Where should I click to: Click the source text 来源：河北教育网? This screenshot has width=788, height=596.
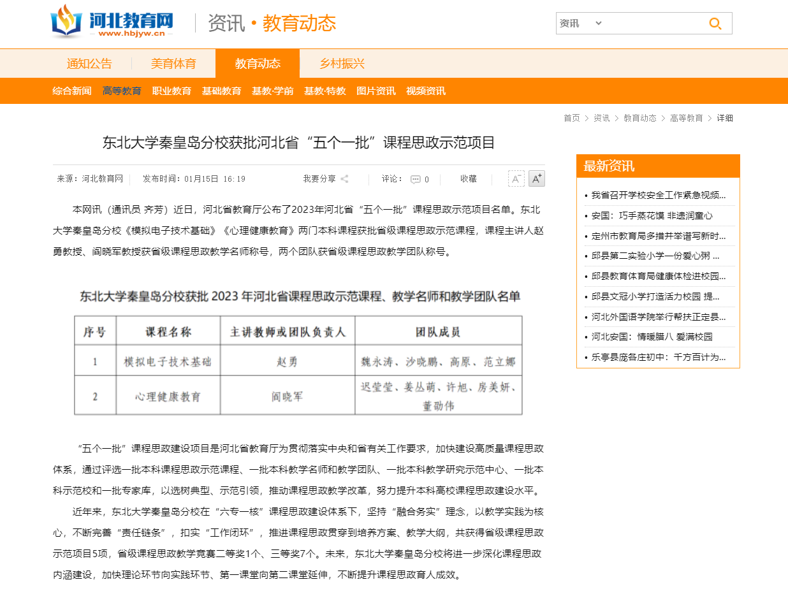coord(90,179)
